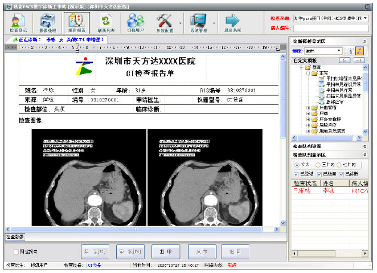Open the 检查来源 combo box
377x273 pixels.
pos(331,18)
